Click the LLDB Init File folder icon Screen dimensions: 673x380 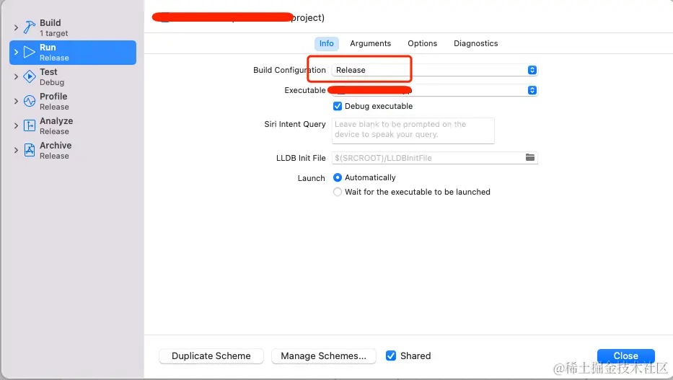(x=530, y=157)
